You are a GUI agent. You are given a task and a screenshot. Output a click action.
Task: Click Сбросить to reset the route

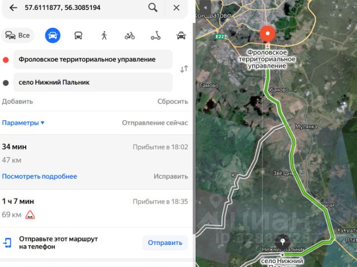172,101
